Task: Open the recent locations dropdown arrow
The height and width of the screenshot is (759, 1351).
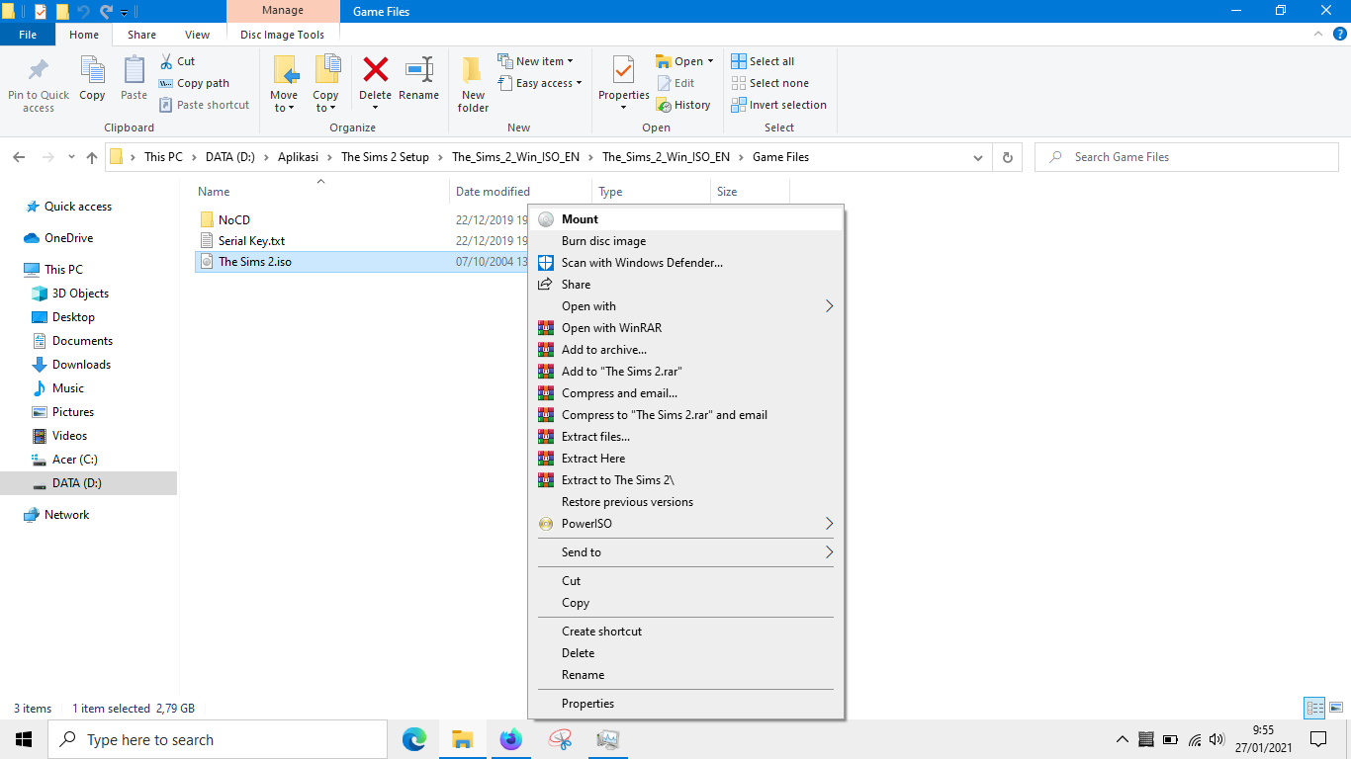Action: (x=71, y=157)
